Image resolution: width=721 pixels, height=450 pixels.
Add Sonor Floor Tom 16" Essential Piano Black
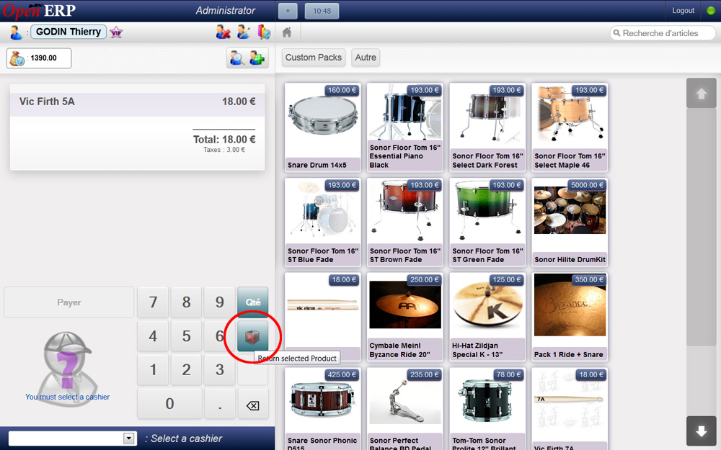pos(404,127)
